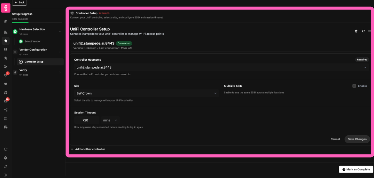Image resolution: width=374 pixels, height=178 pixels.
Task: Open the mins time unit dropdown
Action: tap(110, 120)
